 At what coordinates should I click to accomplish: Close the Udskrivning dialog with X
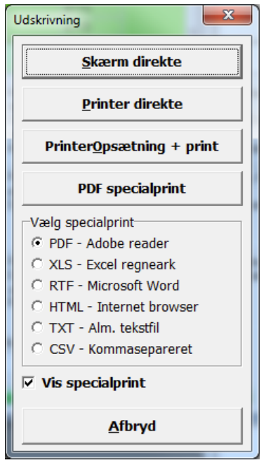[227, 15]
